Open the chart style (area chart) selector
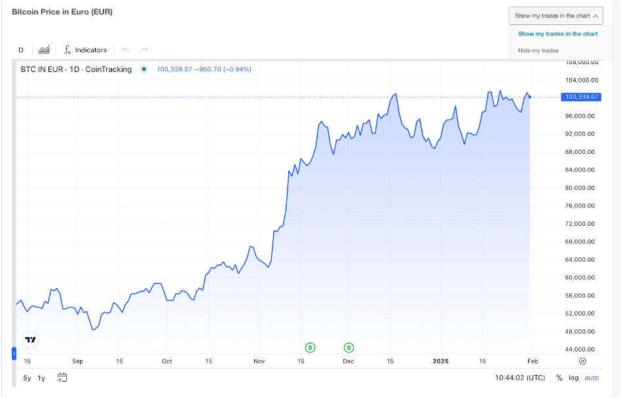Viewport: 621px width, 398px height. point(44,50)
